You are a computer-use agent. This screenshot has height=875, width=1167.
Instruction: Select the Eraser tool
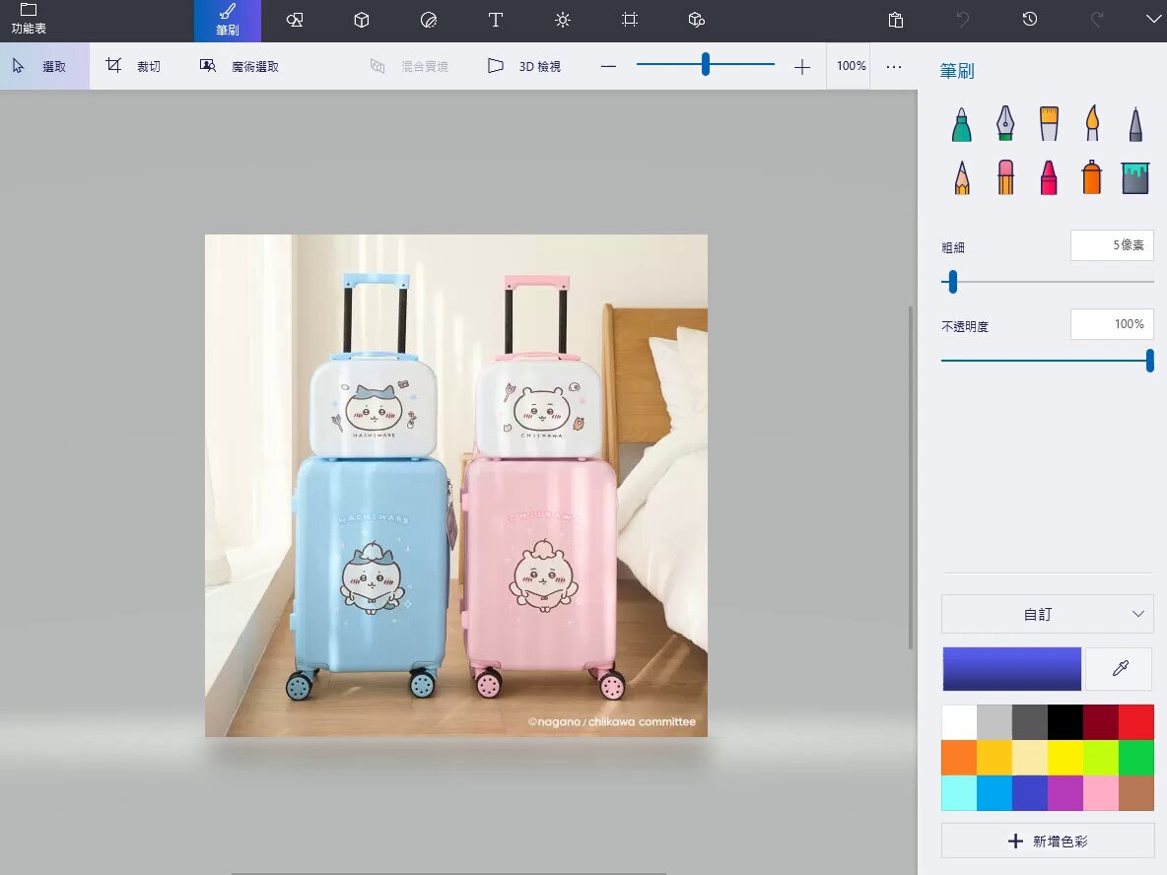click(x=1005, y=177)
